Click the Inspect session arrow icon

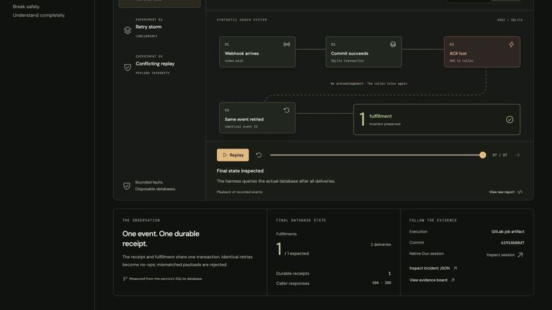520,255
